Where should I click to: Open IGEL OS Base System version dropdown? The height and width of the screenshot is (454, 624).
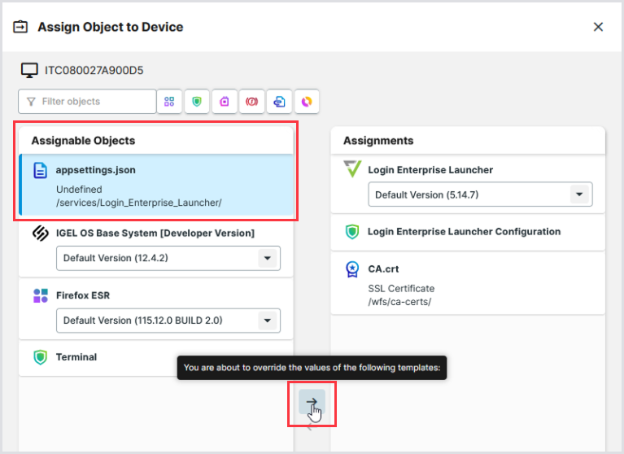click(267, 258)
